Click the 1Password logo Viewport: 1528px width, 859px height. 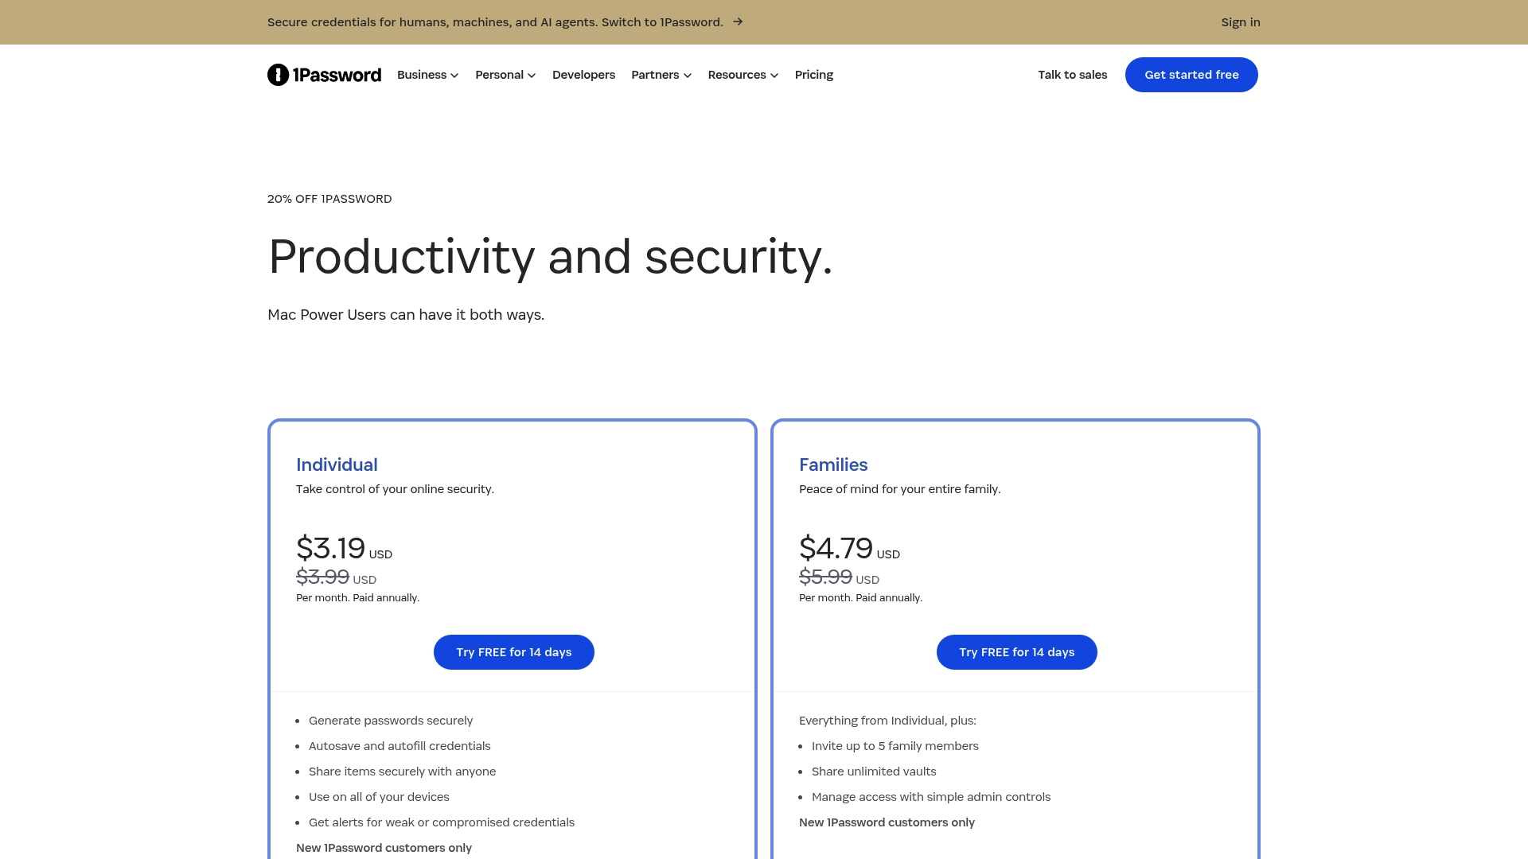(324, 75)
